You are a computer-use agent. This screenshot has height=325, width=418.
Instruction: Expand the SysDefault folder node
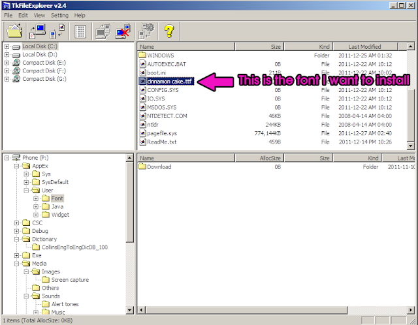coord(26,182)
